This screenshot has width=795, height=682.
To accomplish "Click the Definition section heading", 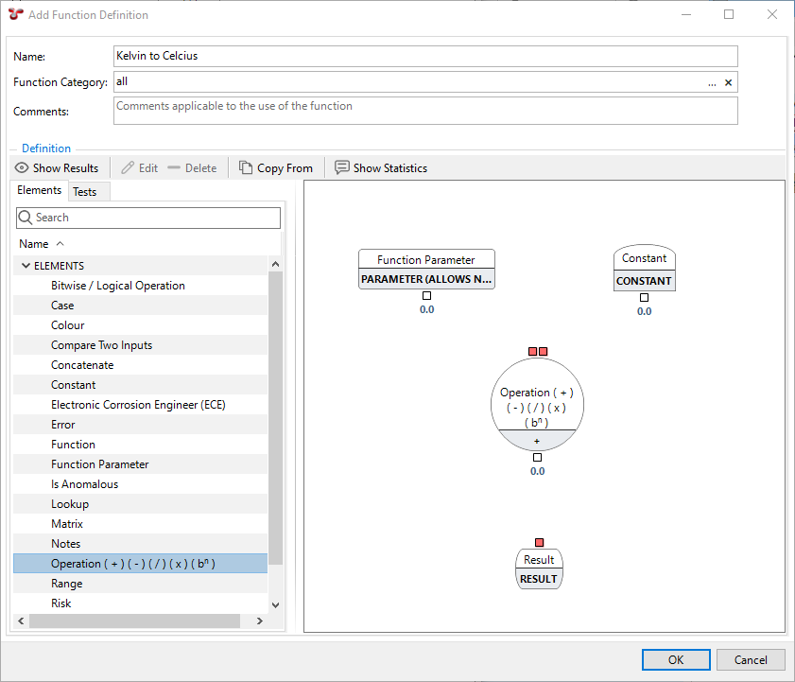I will [x=46, y=149].
